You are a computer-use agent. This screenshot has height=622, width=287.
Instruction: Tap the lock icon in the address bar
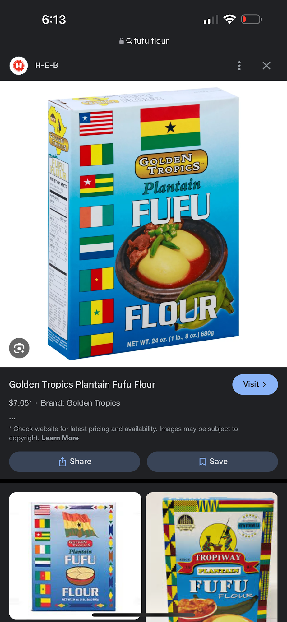pos(122,41)
